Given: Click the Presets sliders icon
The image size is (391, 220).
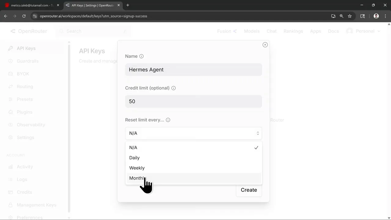Looking at the screenshot, I should click(x=11, y=99).
